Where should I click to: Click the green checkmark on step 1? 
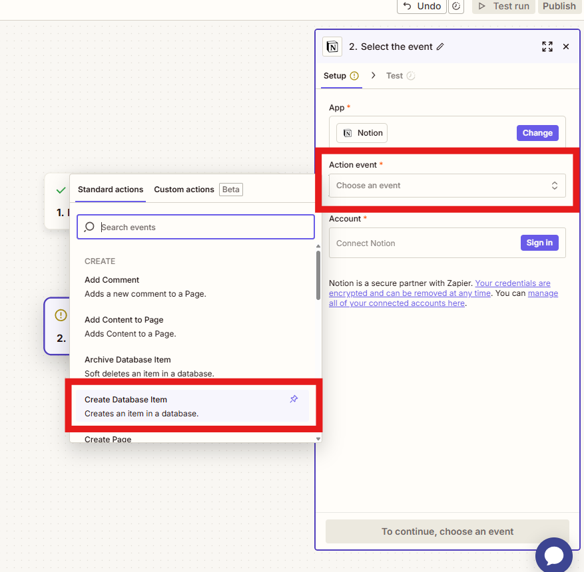click(x=61, y=190)
